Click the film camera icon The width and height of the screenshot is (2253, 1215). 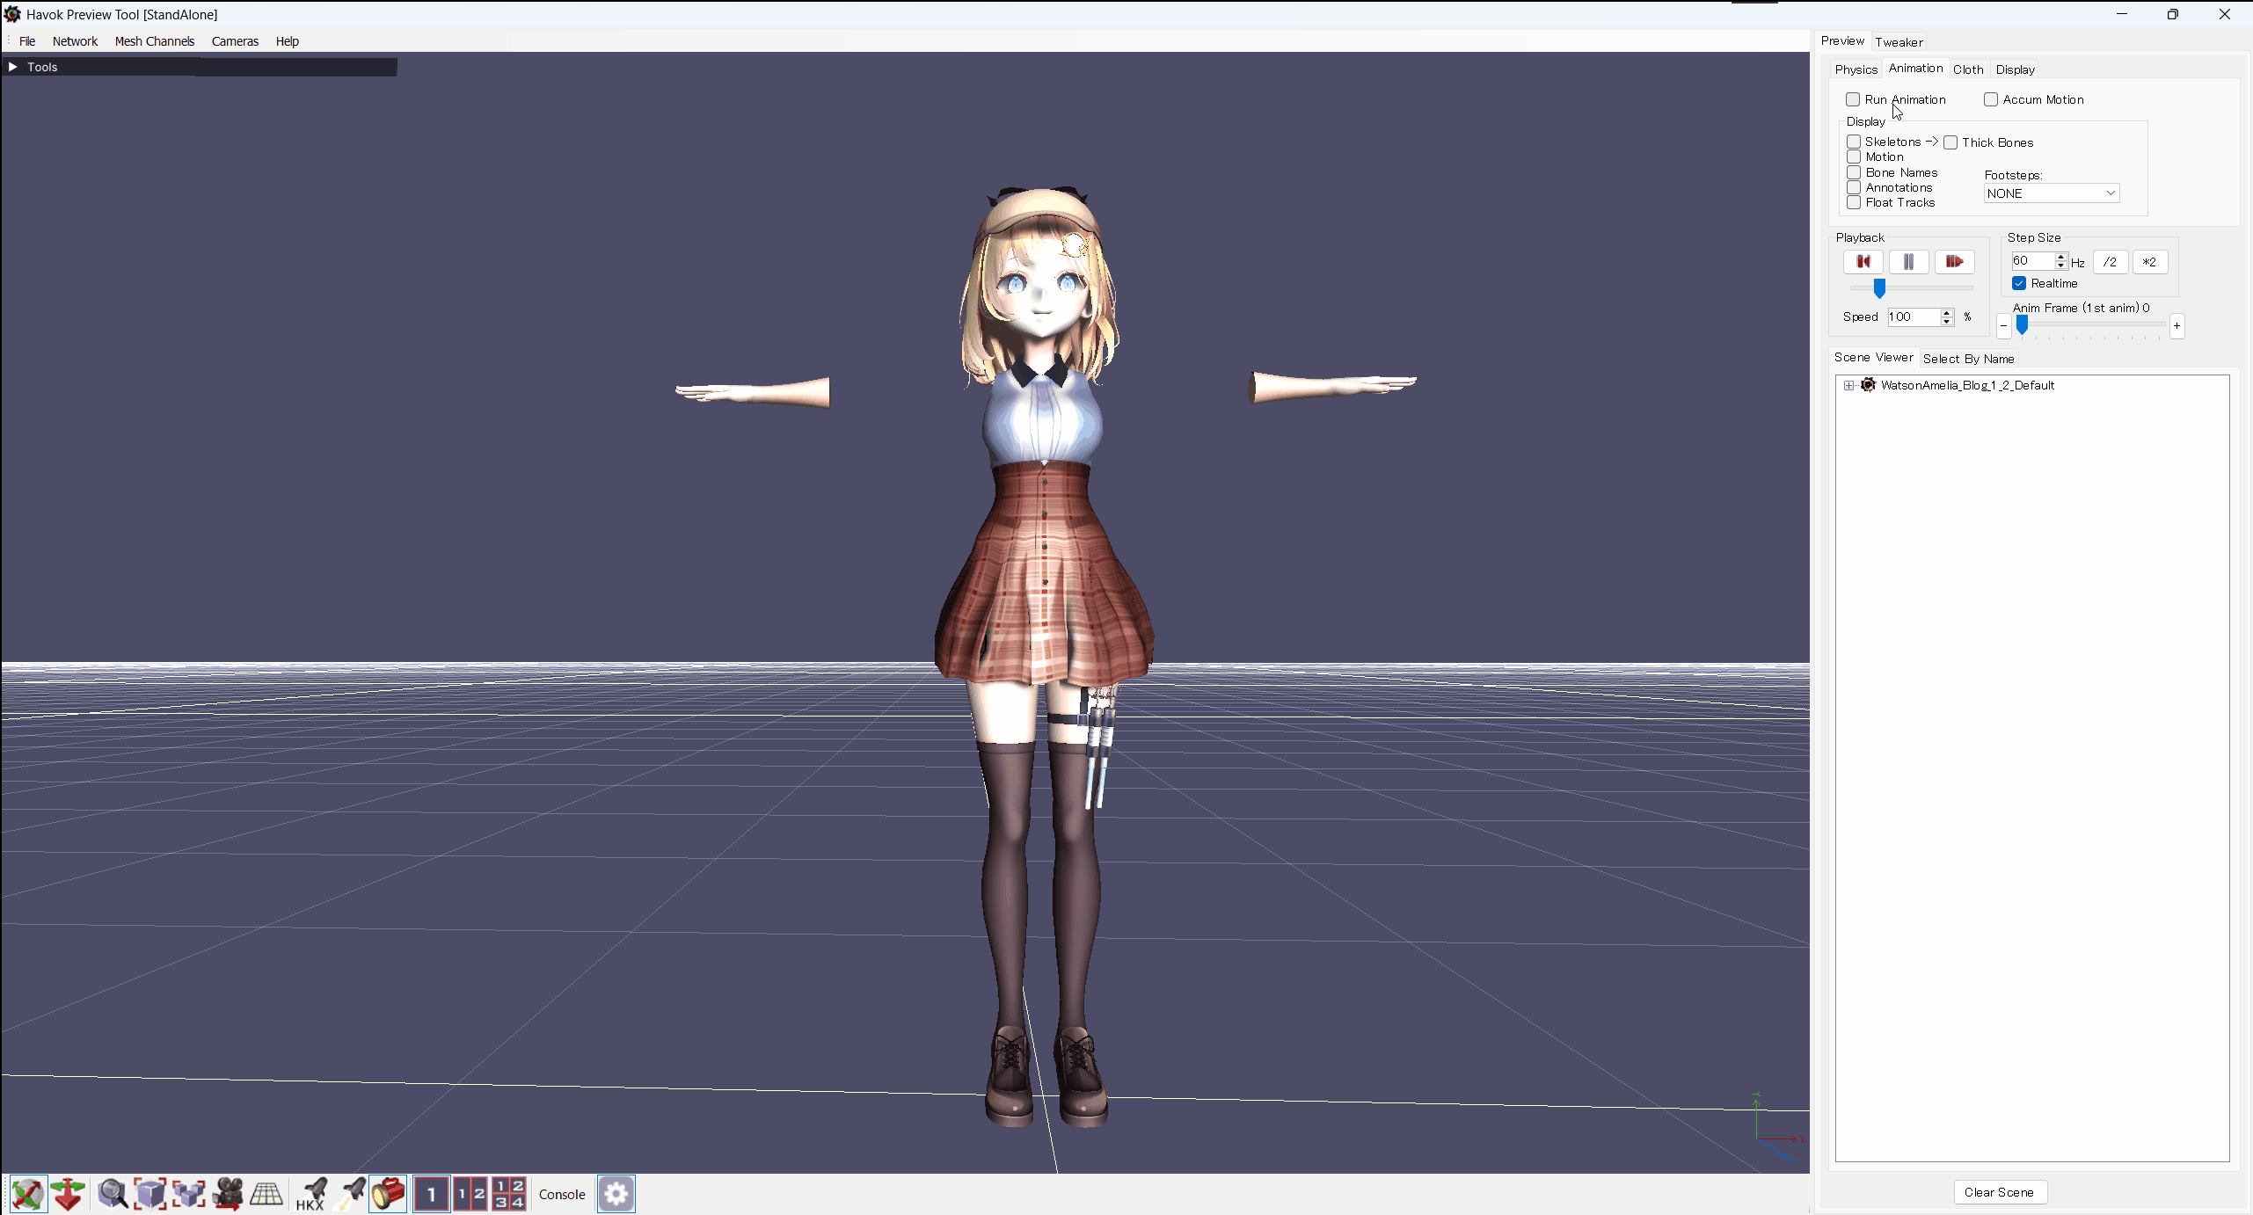point(228,1194)
